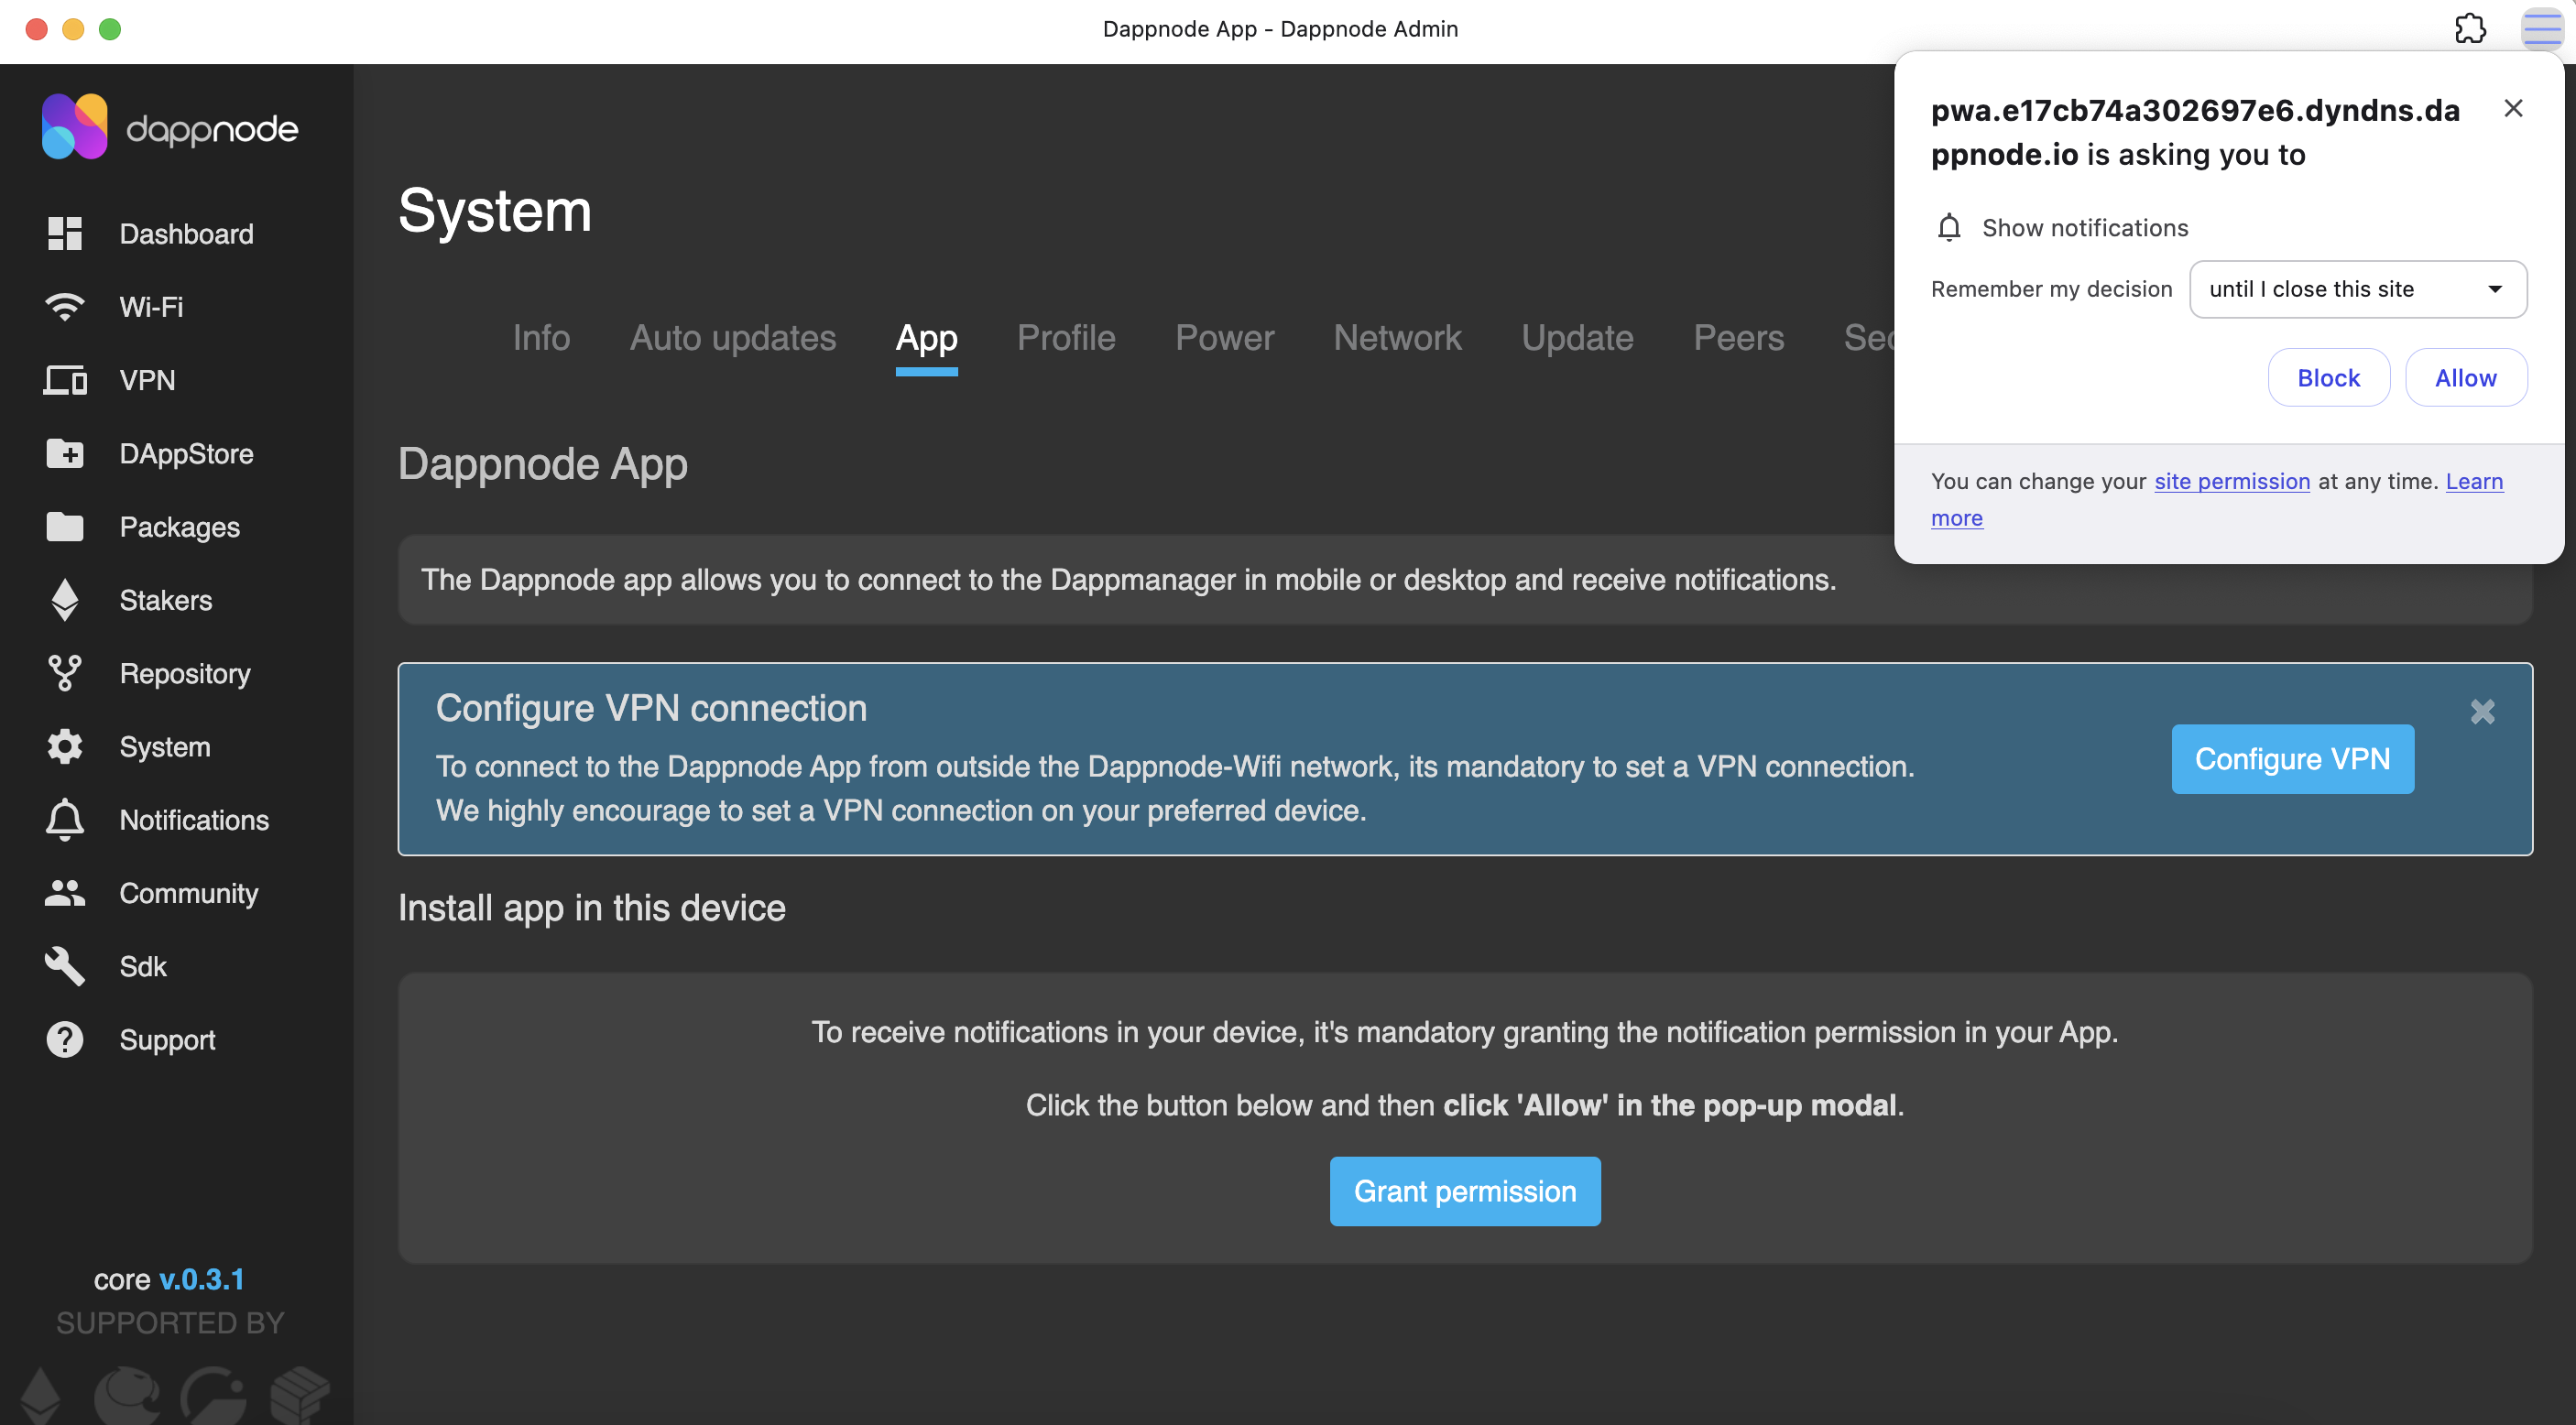Open the Support question mark icon
2576x1425 pixels.
click(x=65, y=1040)
